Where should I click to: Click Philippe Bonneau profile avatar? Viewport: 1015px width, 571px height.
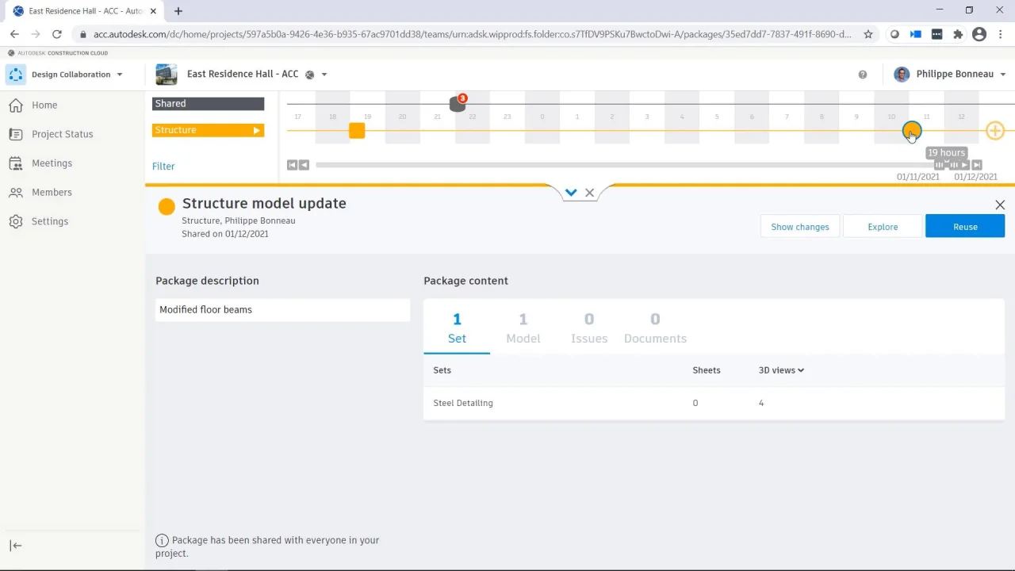pos(902,75)
